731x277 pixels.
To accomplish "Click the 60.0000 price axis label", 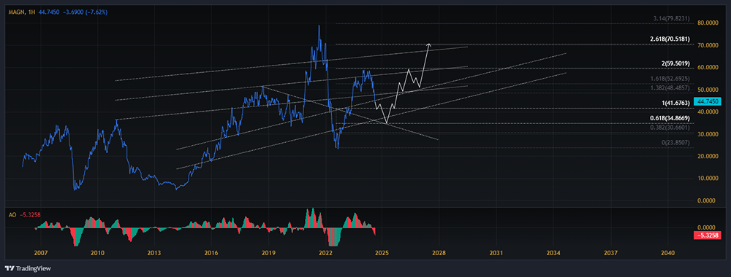I will pyautogui.click(x=707, y=67).
